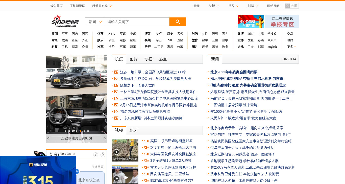Expand the 微博 top bar dropdown

pos(214,6)
